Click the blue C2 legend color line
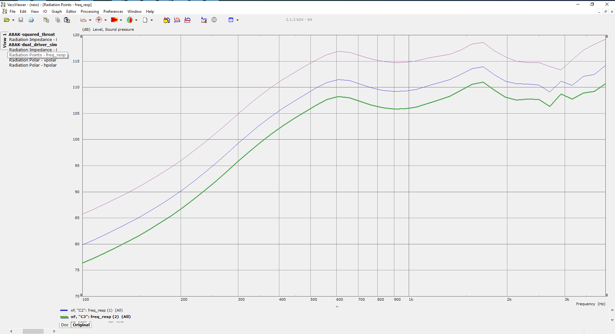 click(x=64, y=310)
